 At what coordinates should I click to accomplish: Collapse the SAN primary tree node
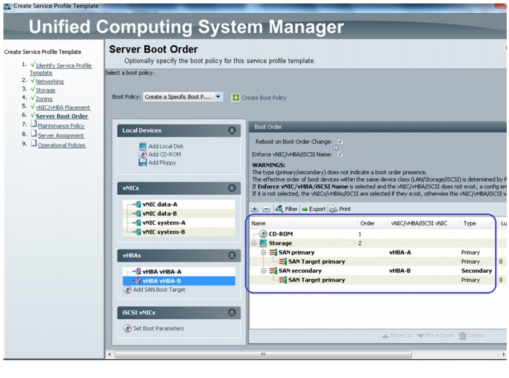(x=263, y=252)
